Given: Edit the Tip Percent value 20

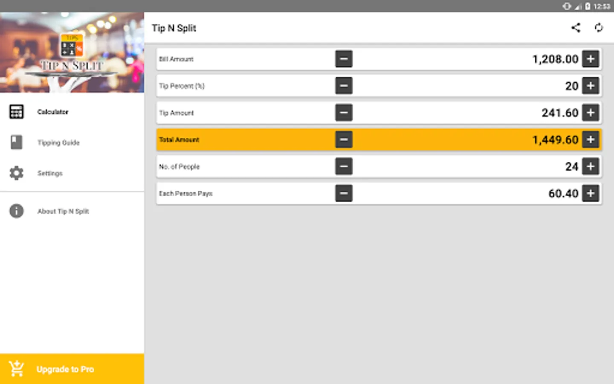Looking at the screenshot, I should 572,86.
